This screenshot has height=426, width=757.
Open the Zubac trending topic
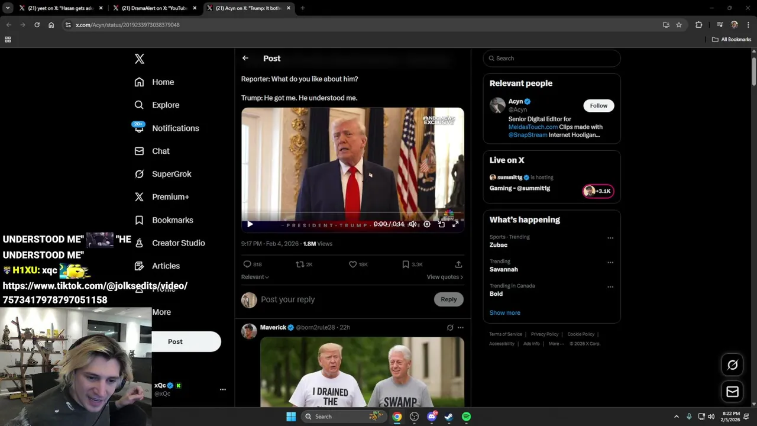click(x=499, y=245)
